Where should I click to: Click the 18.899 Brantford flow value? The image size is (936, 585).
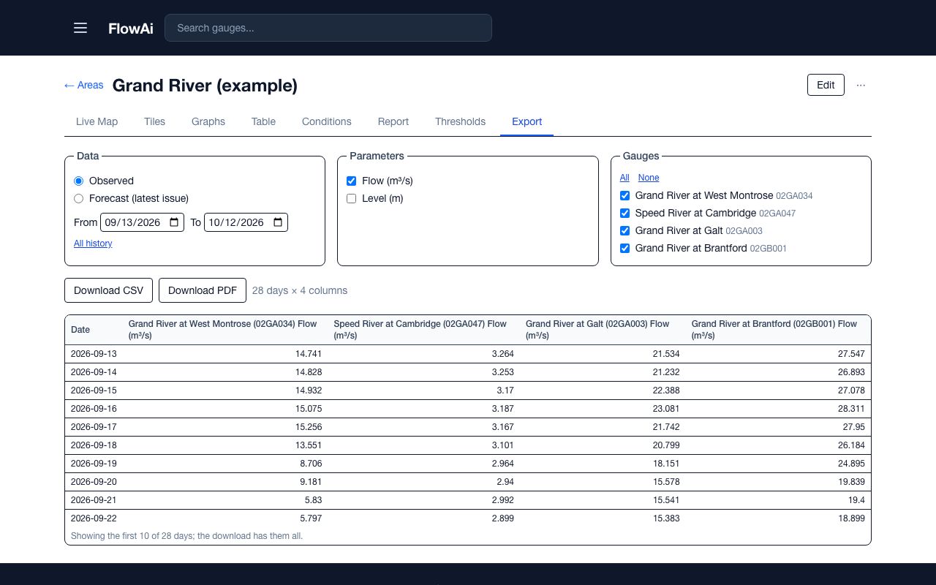click(x=851, y=518)
